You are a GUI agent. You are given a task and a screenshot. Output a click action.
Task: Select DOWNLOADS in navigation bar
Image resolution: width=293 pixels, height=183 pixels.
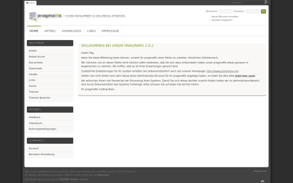72,31
